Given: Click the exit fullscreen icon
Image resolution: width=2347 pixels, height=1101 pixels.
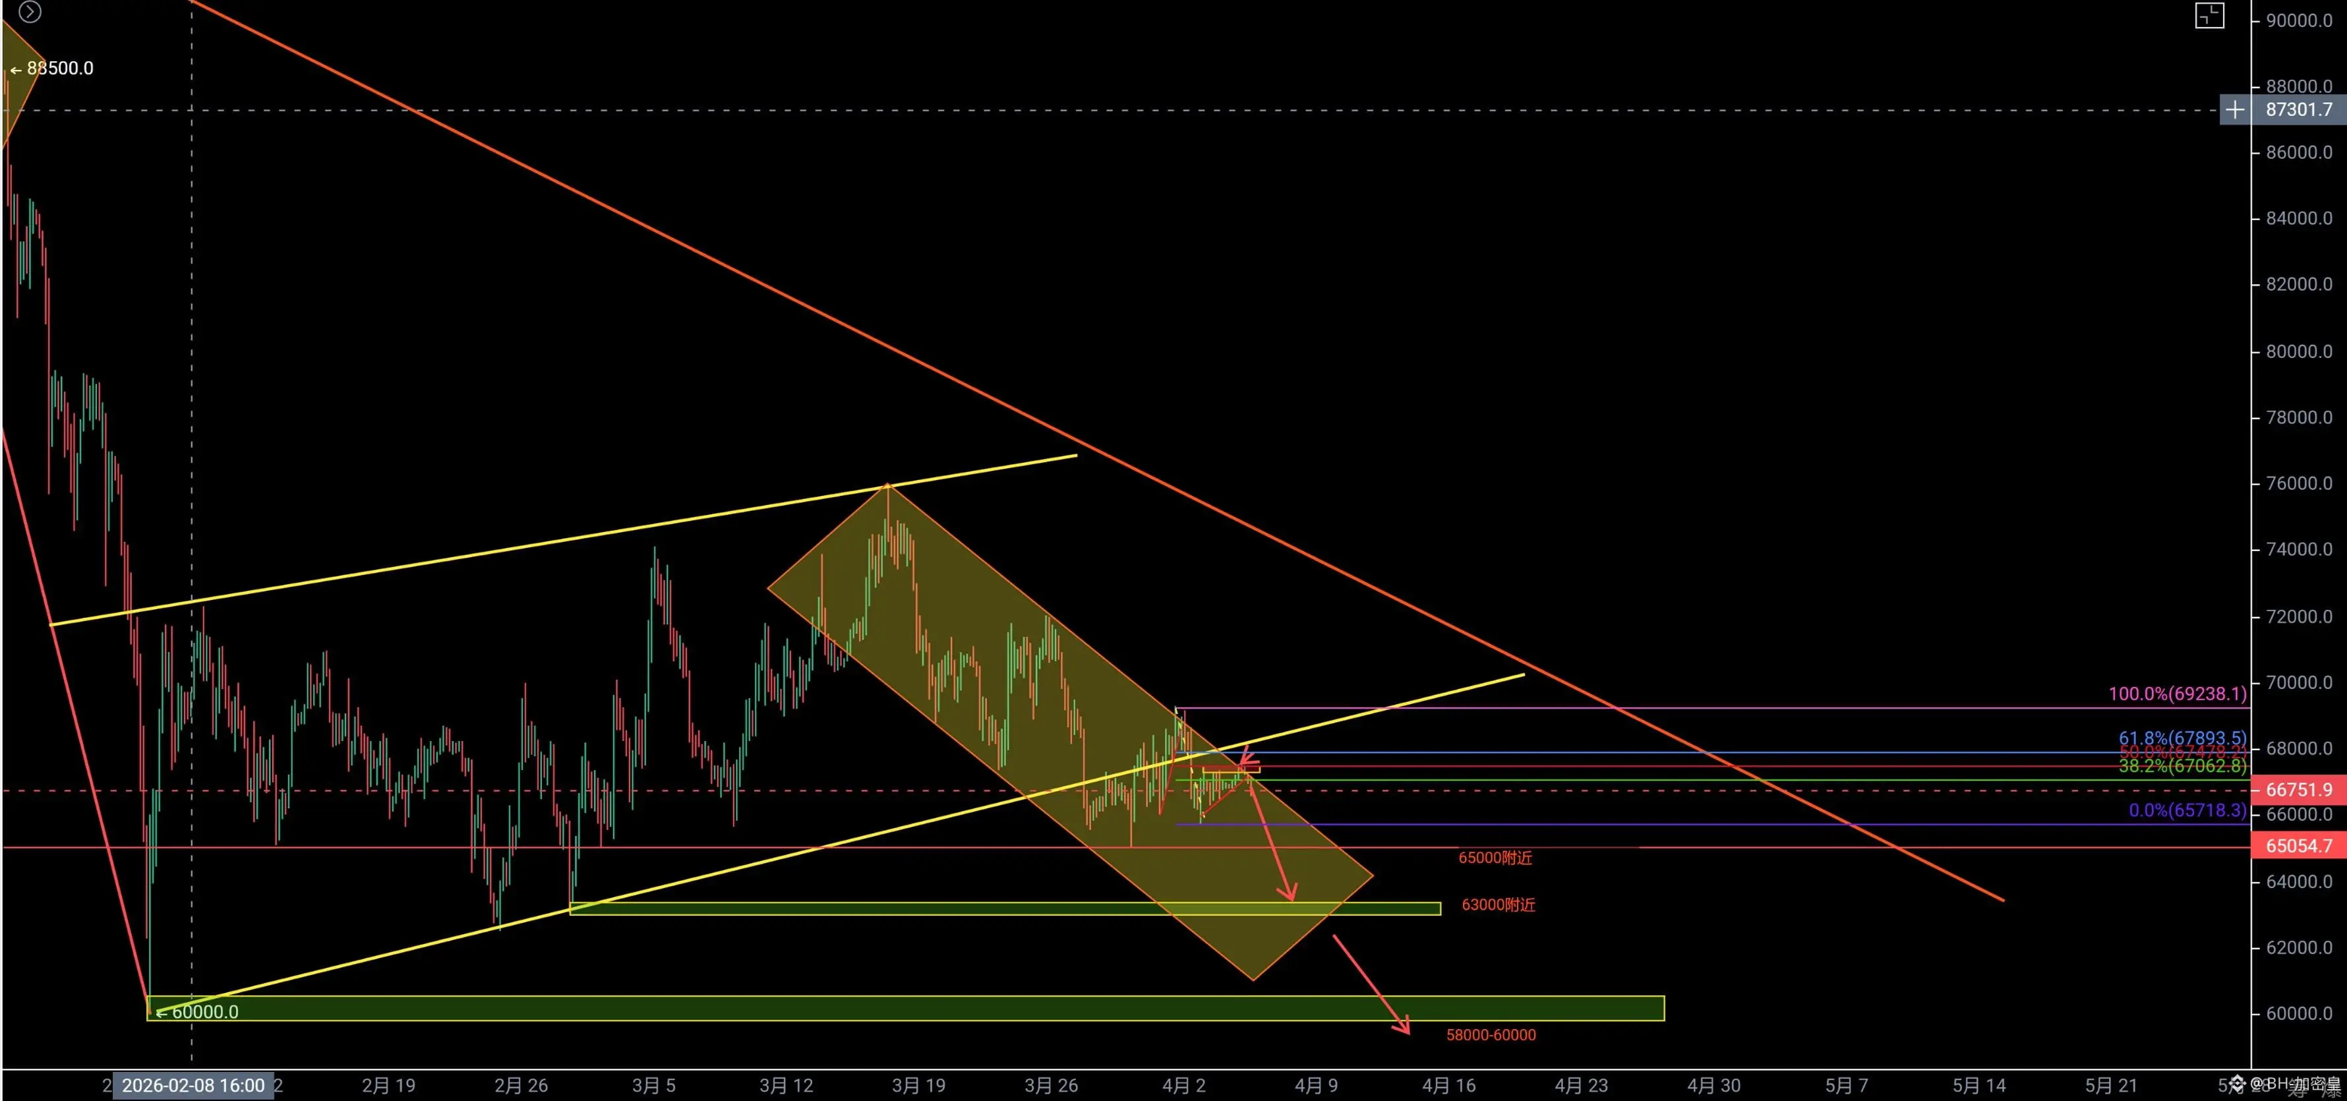Looking at the screenshot, I should [2209, 16].
